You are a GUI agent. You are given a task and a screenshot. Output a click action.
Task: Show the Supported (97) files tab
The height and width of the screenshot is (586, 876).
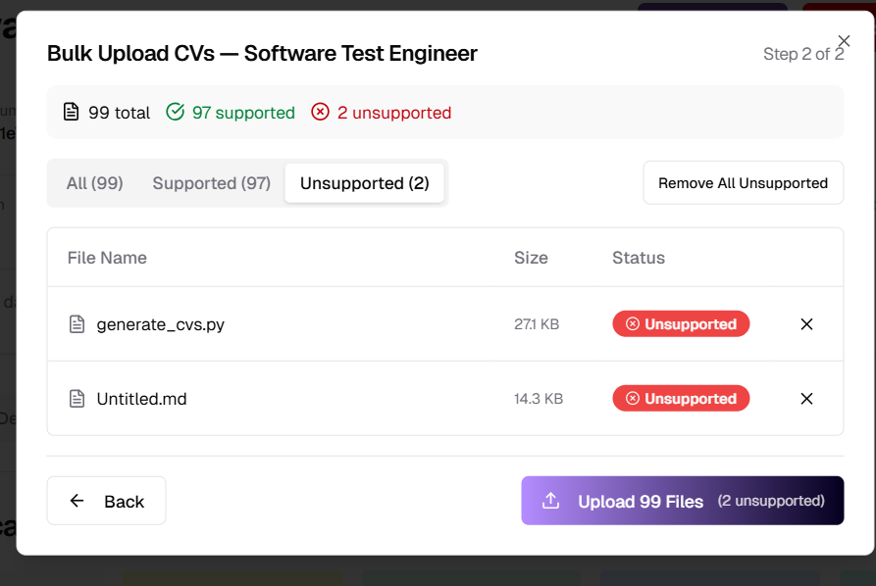click(211, 183)
